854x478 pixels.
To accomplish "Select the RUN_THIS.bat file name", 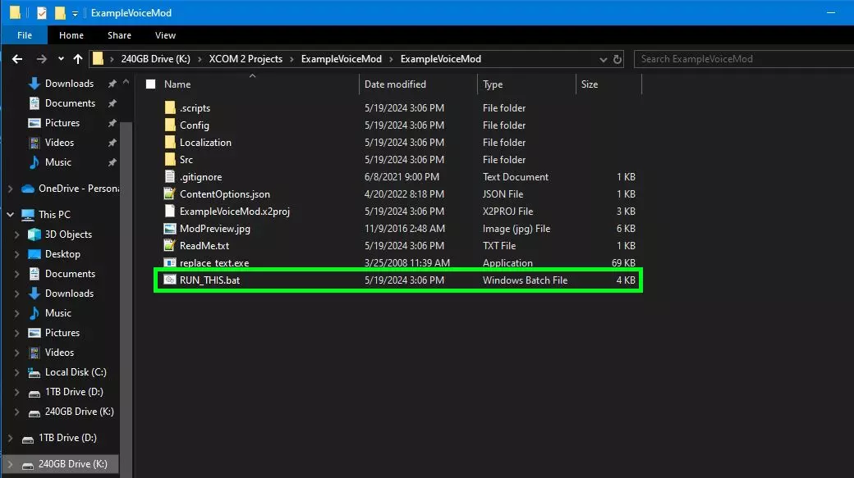I will coord(209,280).
